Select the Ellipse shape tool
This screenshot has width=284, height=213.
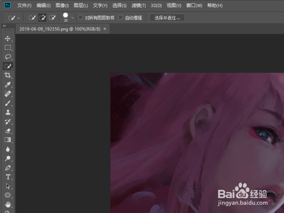tap(8, 195)
